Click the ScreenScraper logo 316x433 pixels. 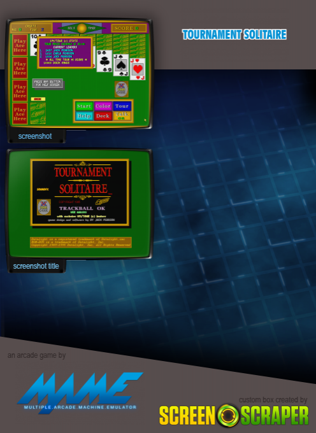(234, 415)
